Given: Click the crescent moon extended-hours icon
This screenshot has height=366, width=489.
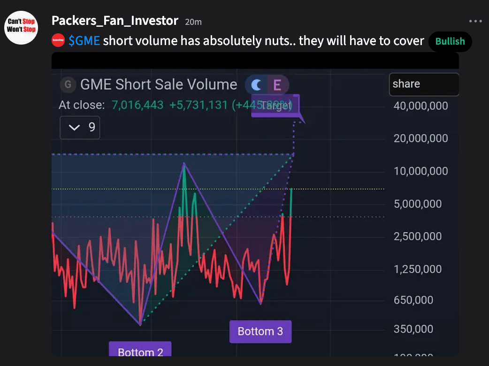Looking at the screenshot, I should 256,85.
